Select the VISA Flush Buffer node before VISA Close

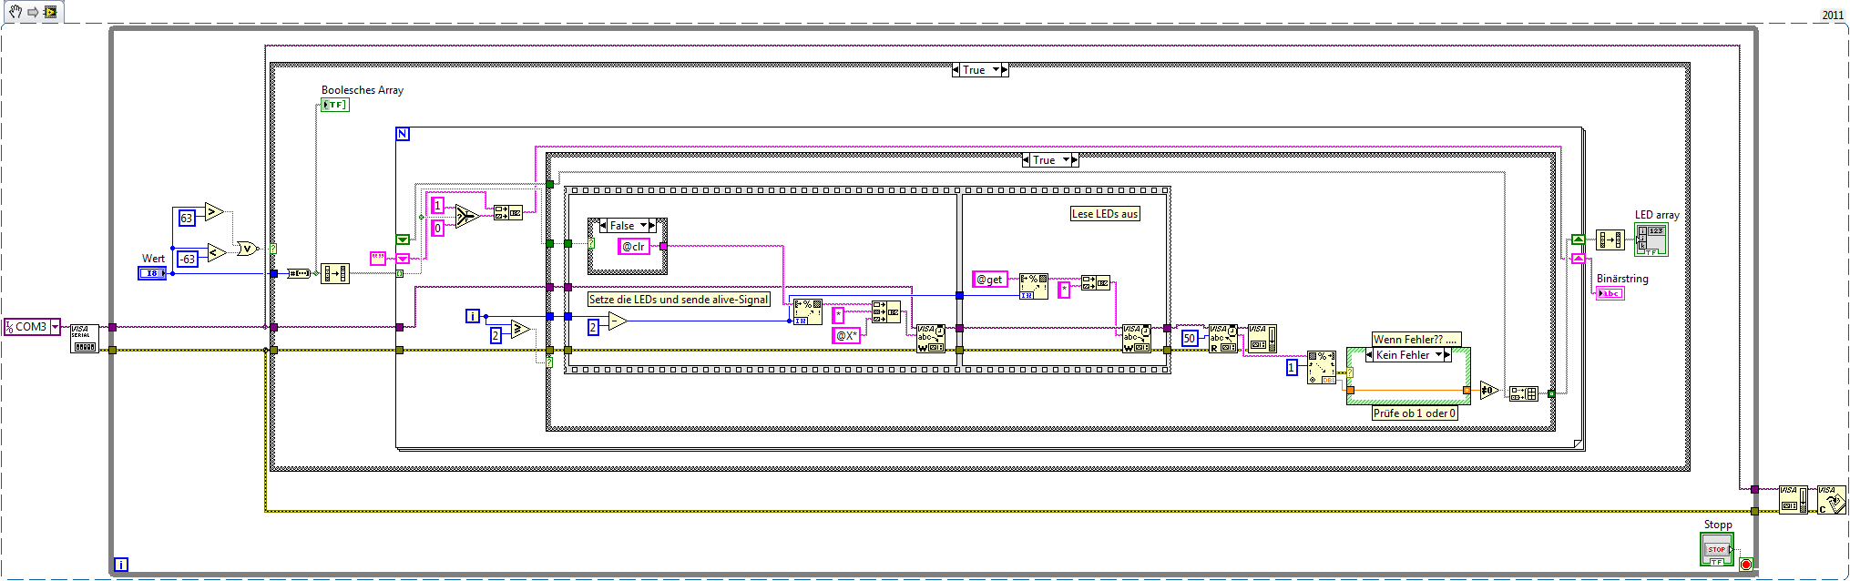click(1794, 499)
